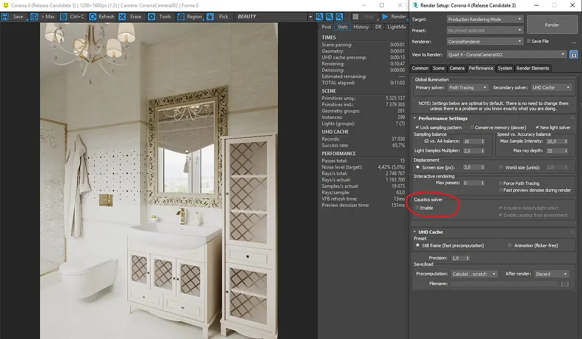The height and width of the screenshot is (339, 582).
Task: Click the rendered bathroom image
Action: 159,181
